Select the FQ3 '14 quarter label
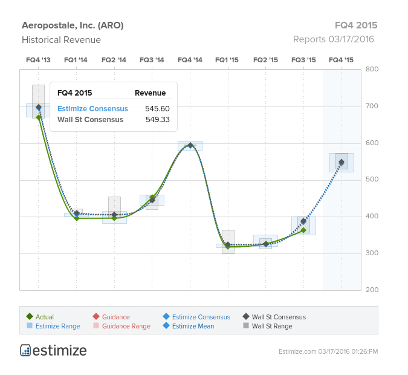 (152, 60)
